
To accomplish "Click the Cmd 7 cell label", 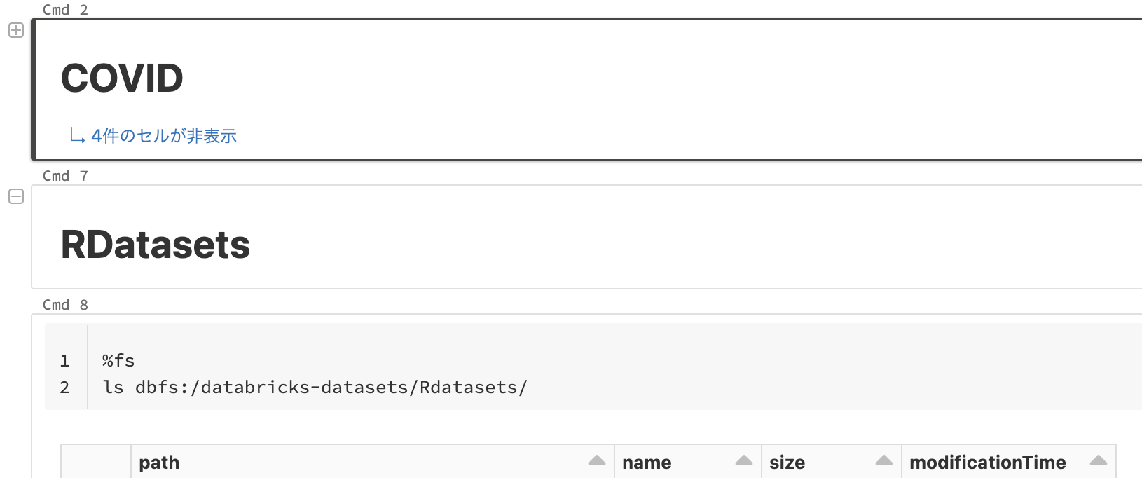I will pos(66,176).
